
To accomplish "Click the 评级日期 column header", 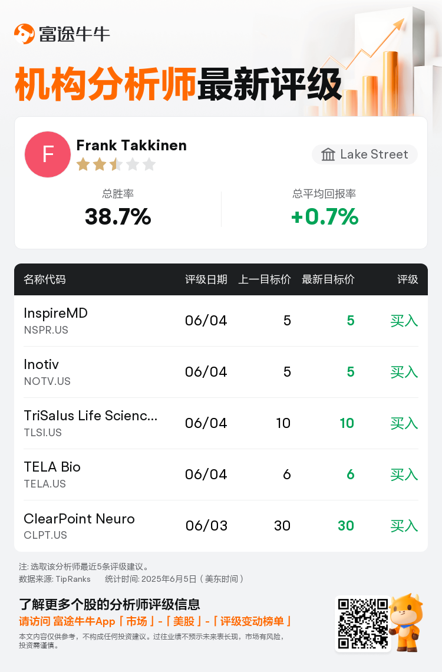I will 206,279.
